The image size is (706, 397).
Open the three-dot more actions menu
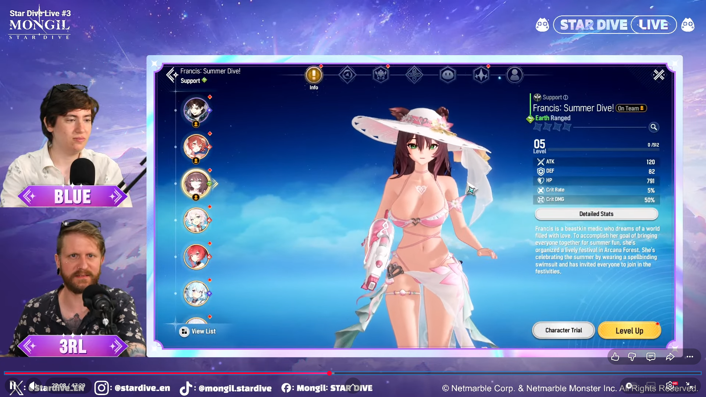(x=690, y=357)
